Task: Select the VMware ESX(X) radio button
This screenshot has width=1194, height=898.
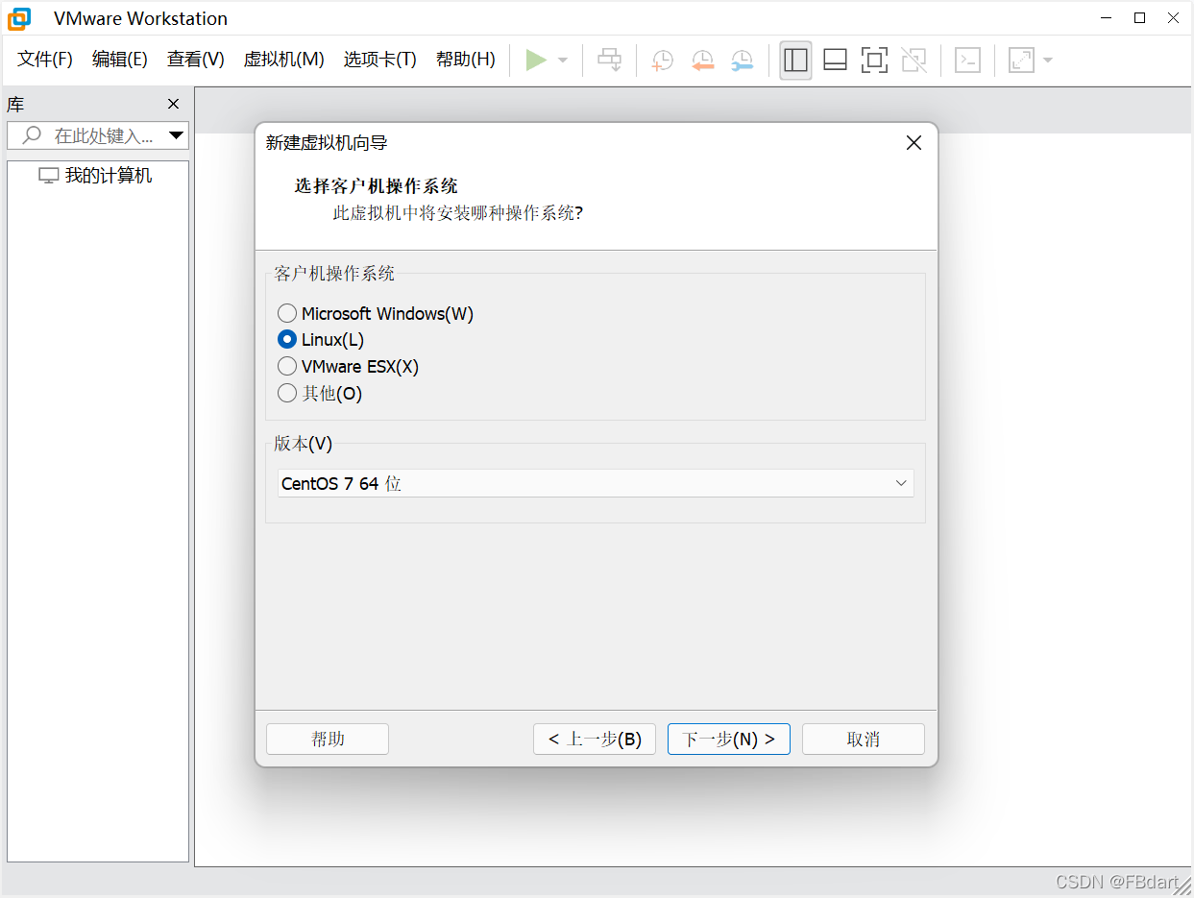Action: pyautogui.click(x=287, y=366)
